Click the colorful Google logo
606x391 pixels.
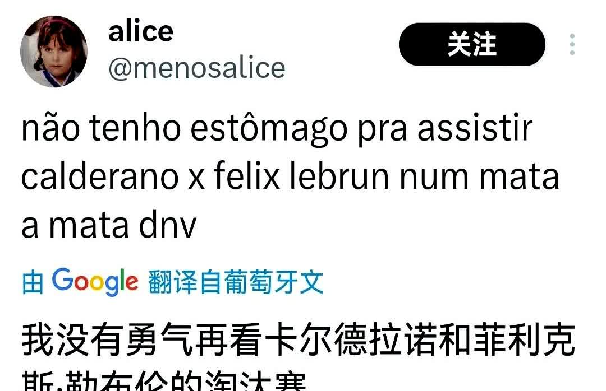[x=95, y=282]
